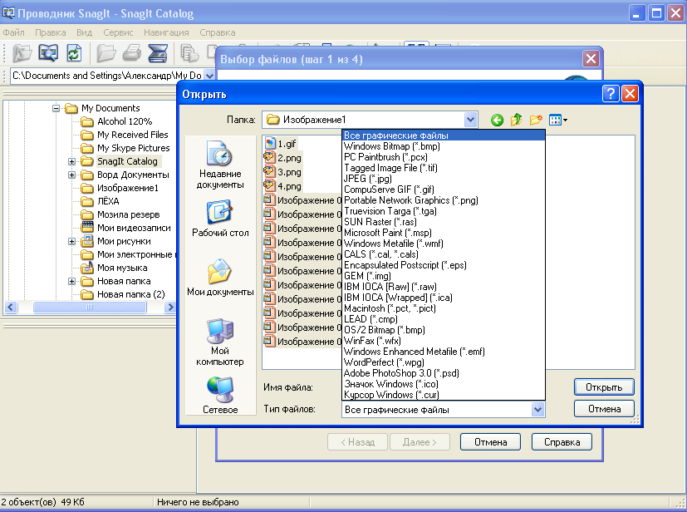The width and height of the screenshot is (687, 512).
Task: Open the Правка menu
Action: click(51, 32)
